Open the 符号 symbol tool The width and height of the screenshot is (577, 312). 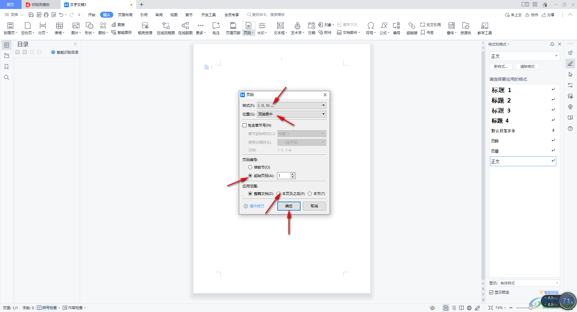point(371,28)
